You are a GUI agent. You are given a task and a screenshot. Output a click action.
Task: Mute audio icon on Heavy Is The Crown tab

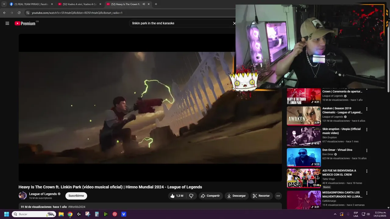coord(144,4)
